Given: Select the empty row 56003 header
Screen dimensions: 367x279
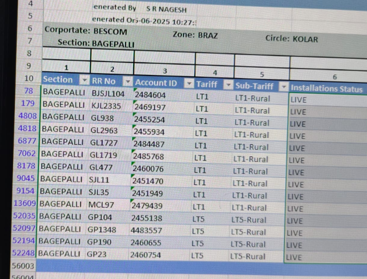Looking at the screenshot, I should 23,266.
